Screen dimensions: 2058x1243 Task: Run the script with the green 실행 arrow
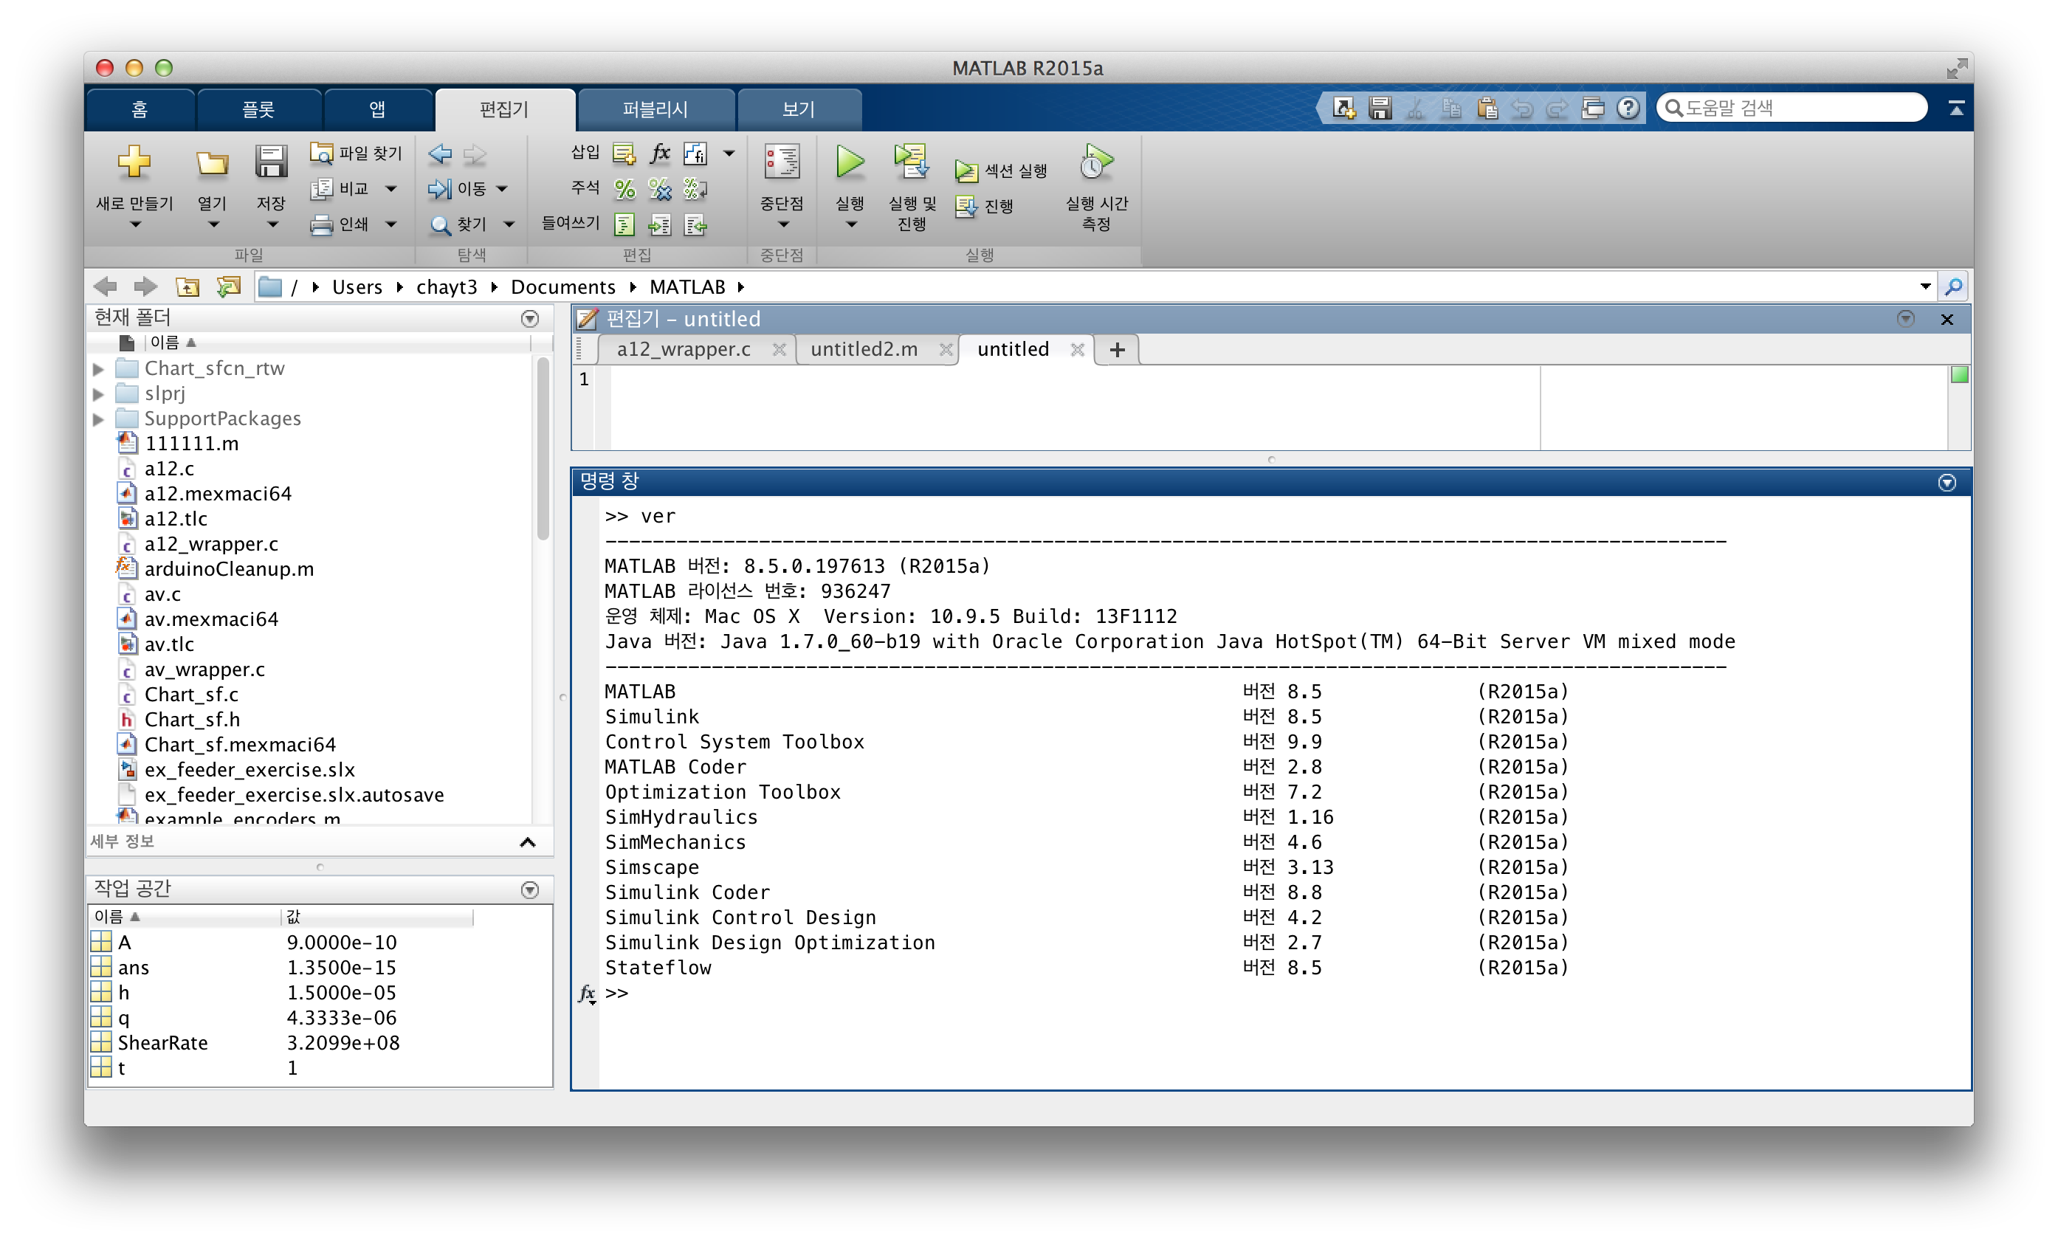[x=850, y=161]
